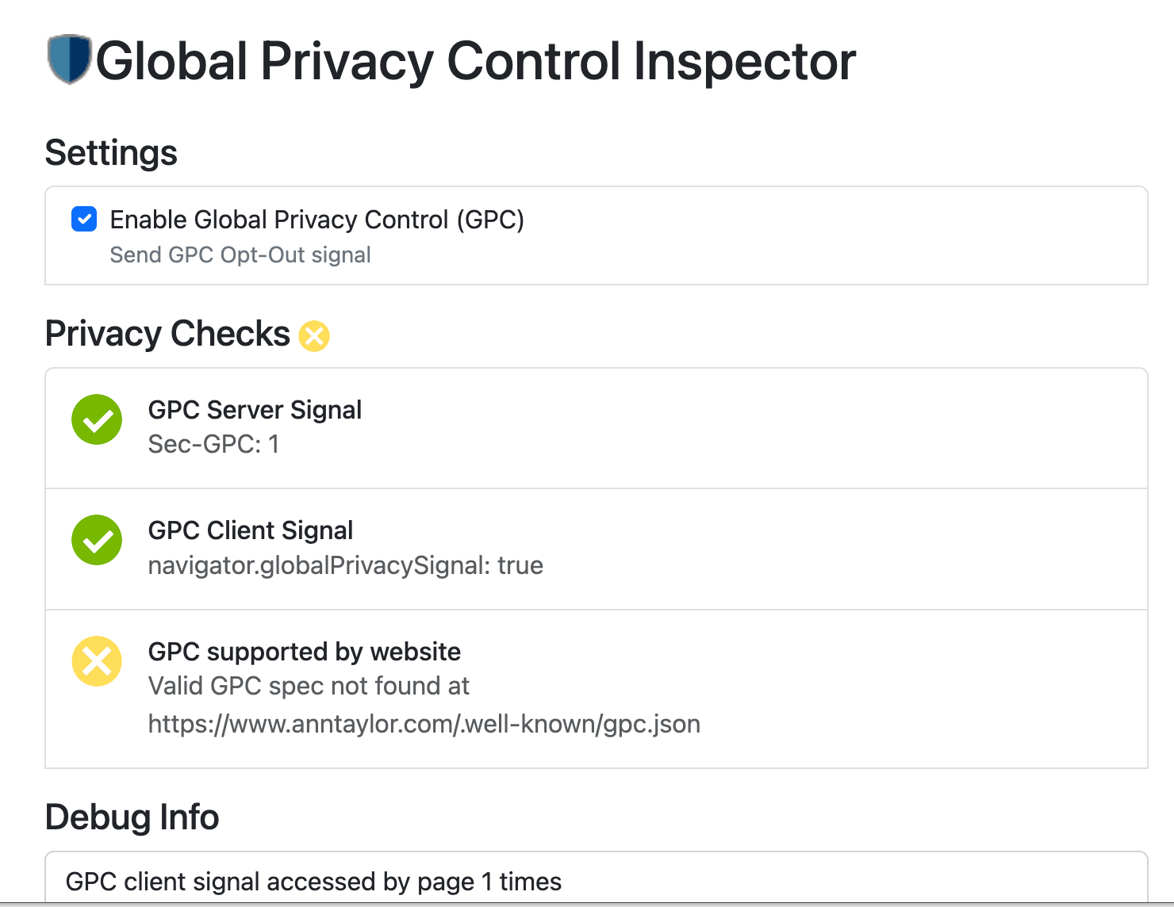
Task: Click the green checkmark for GPC Server Signal
Action: point(97,419)
